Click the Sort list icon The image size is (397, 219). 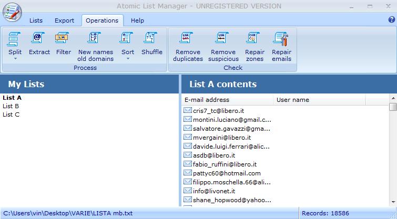tap(126, 38)
